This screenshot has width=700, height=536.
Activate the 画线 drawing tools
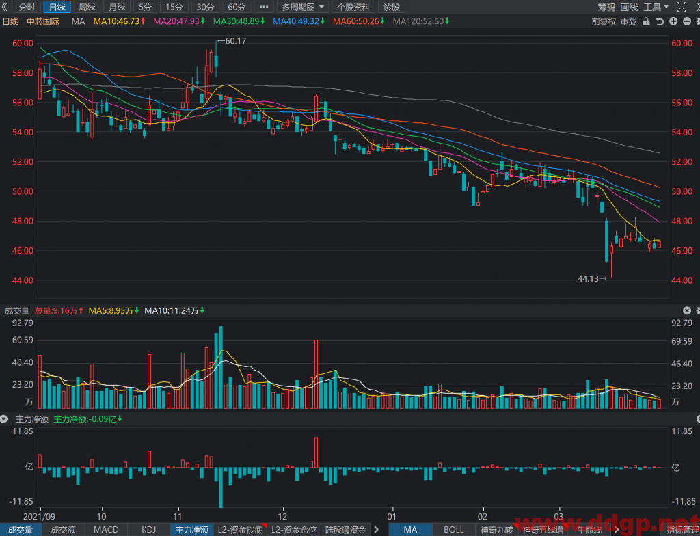coord(630,7)
